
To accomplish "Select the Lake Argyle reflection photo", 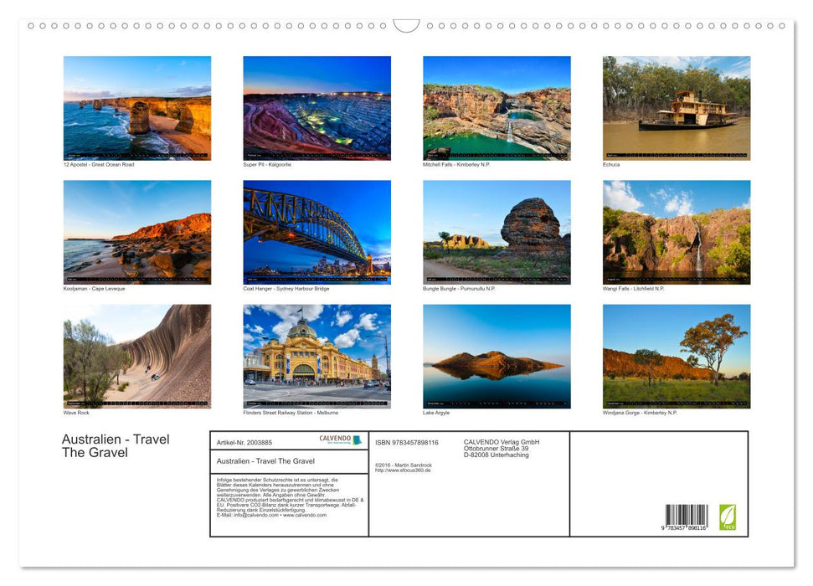I will point(497,356).
